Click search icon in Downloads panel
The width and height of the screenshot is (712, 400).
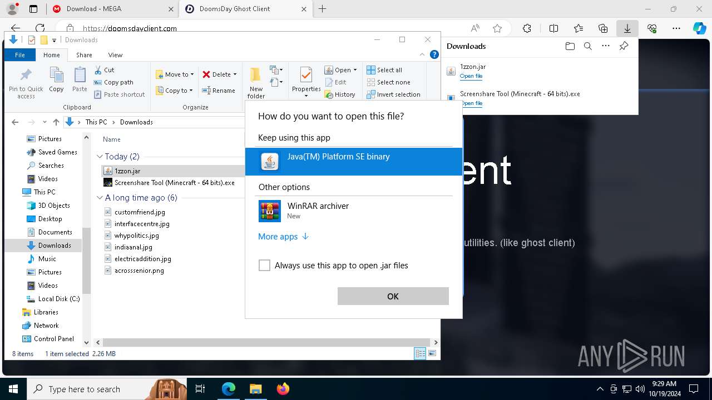click(x=587, y=46)
